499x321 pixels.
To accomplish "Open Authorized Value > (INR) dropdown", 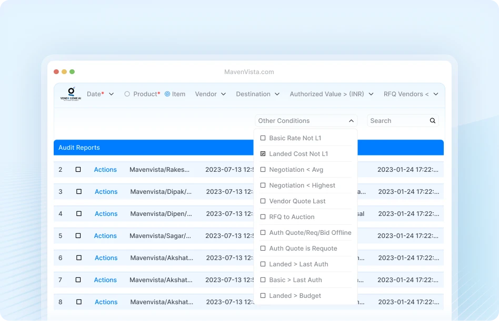I will coord(332,94).
